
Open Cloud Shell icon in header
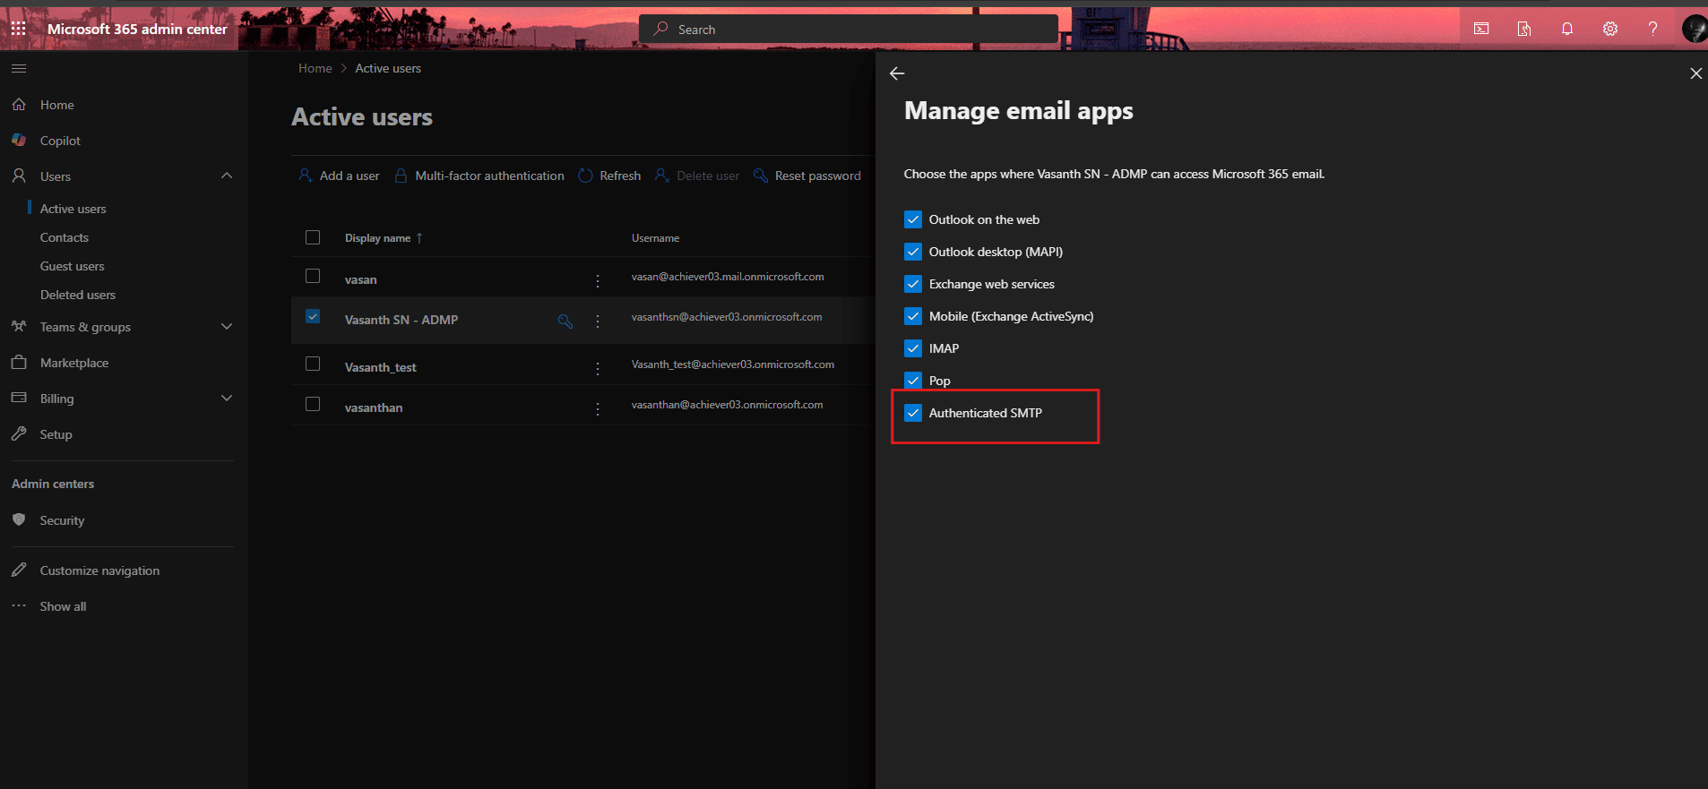click(x=1481, y=29)
